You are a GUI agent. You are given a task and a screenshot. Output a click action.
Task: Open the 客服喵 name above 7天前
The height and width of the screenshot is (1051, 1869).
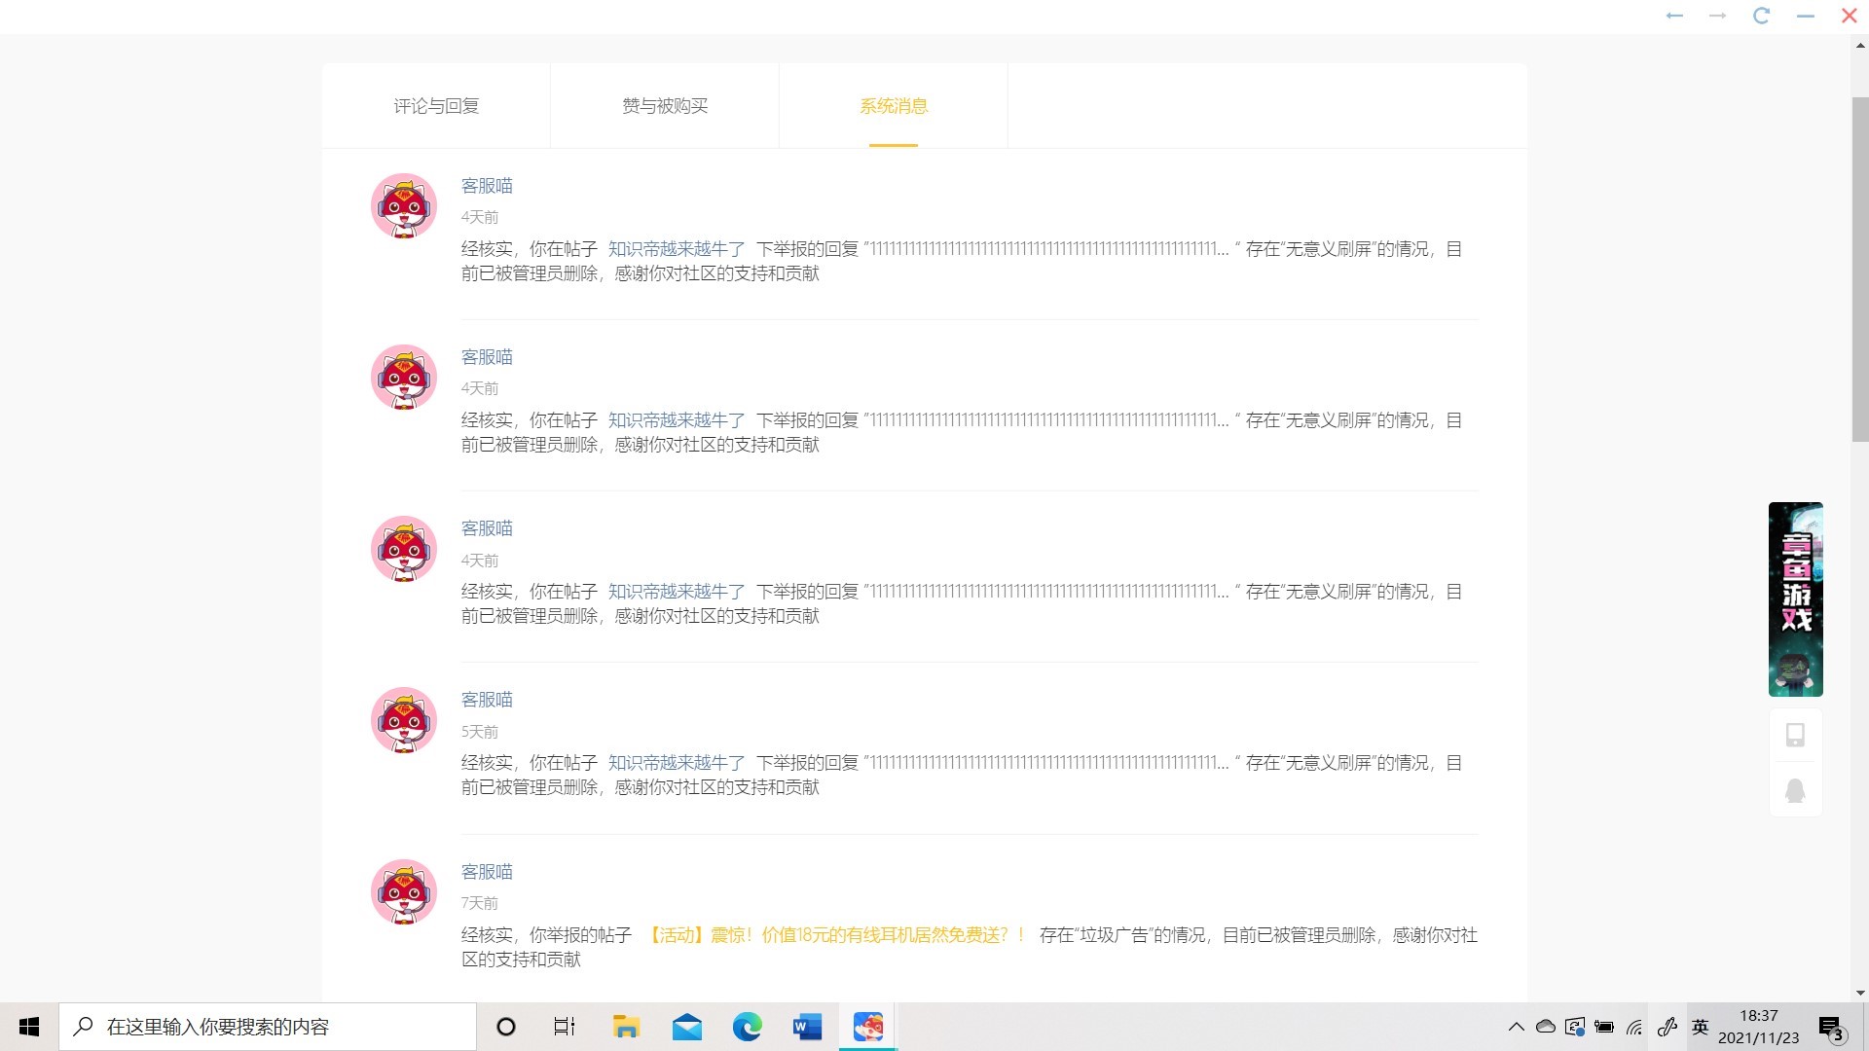coord(487,872)
